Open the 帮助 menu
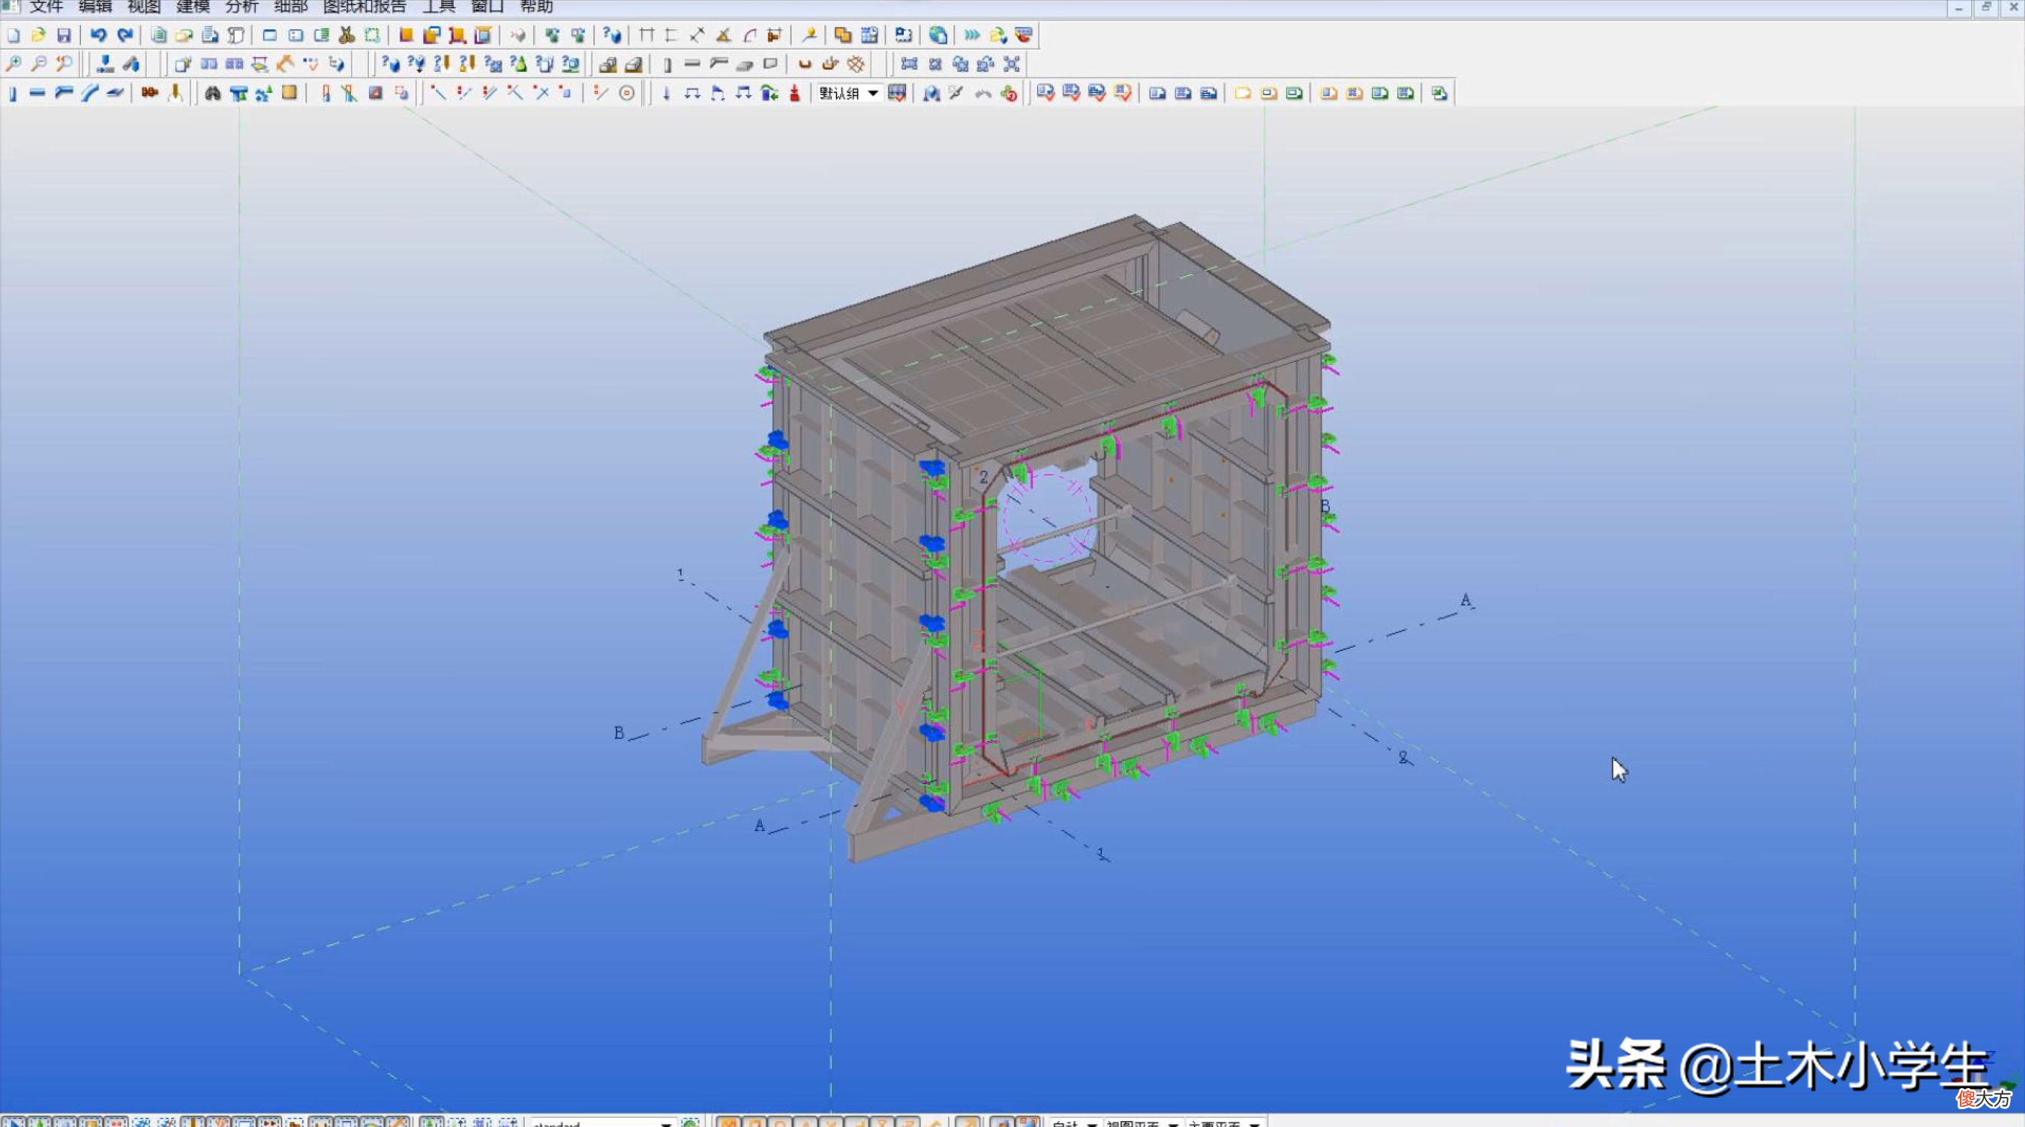This screenshot has height=1127, width=2025. coord(537,6)
